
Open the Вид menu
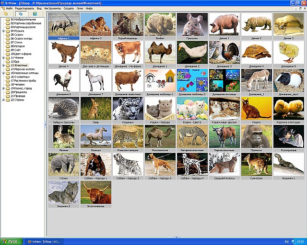(x=39, y=9)
